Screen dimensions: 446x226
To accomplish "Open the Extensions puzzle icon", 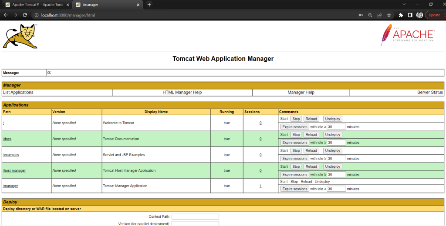I will coord(401,15).
